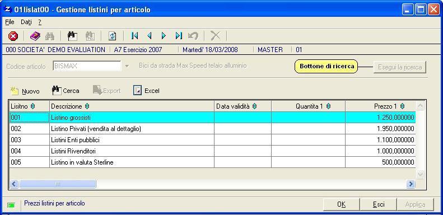Click price cell 1.250,000000
This screenshot has height=215, width=443.
[x=380, y=117]
